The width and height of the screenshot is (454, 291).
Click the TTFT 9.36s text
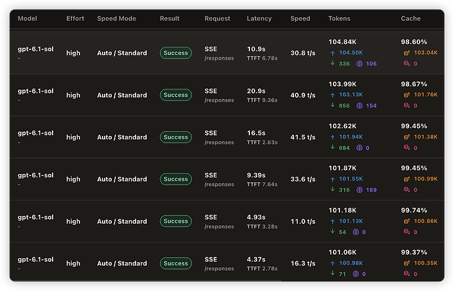[262, 101]
